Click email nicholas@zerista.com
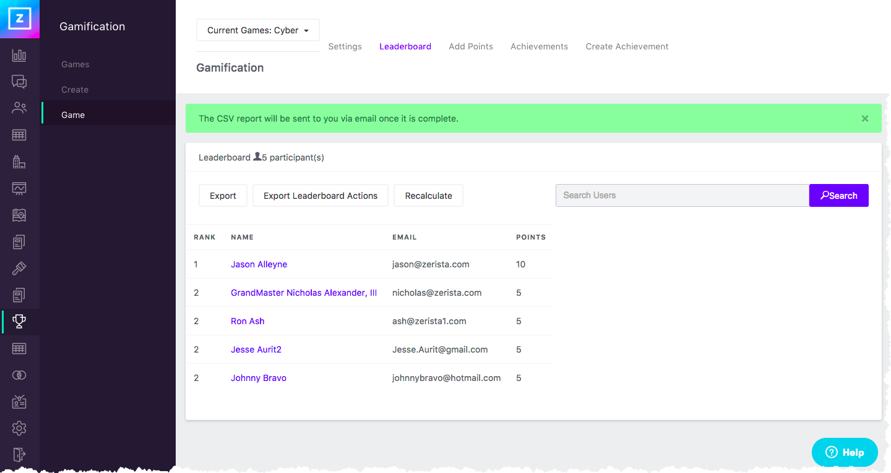 pyautogui.click(x=437, y=293)
